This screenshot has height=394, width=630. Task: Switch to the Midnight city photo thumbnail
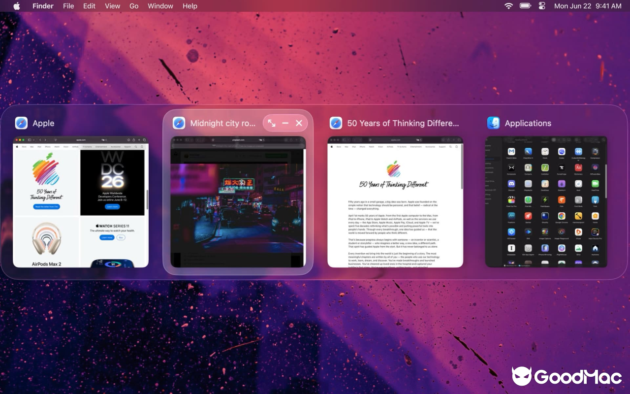click(x=238, y=202)
